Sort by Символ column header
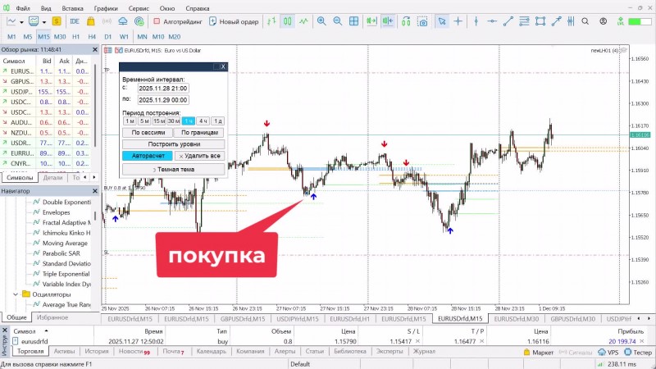656x369 pixels. click(x=25, y=331)
